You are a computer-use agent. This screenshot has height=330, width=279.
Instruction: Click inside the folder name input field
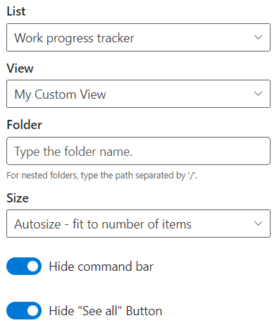138,151
